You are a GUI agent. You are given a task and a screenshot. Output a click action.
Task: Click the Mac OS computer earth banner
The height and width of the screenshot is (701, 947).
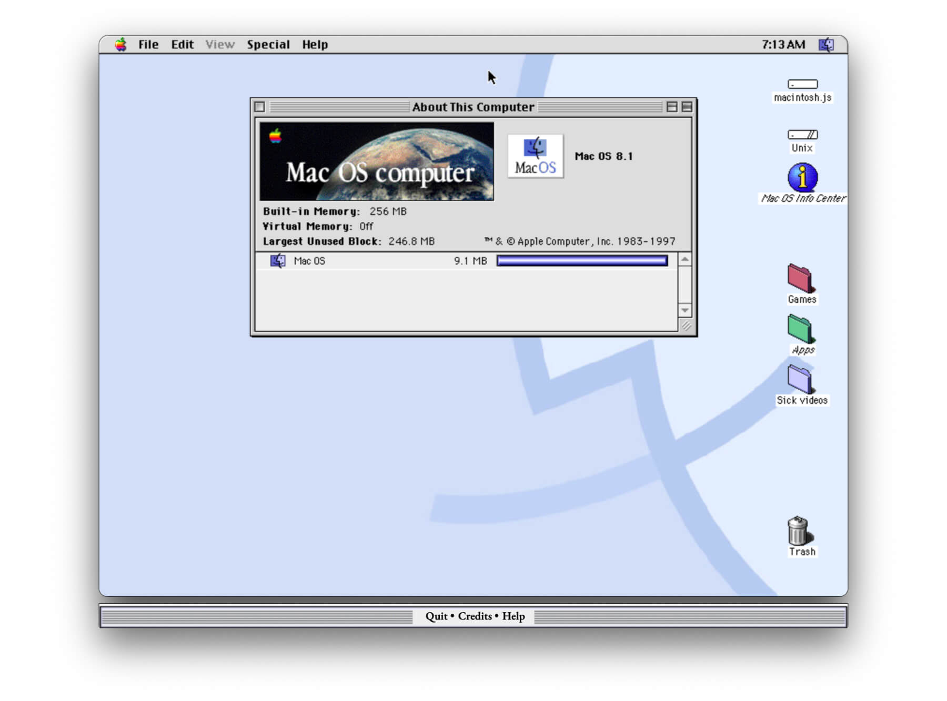(377, 161)
